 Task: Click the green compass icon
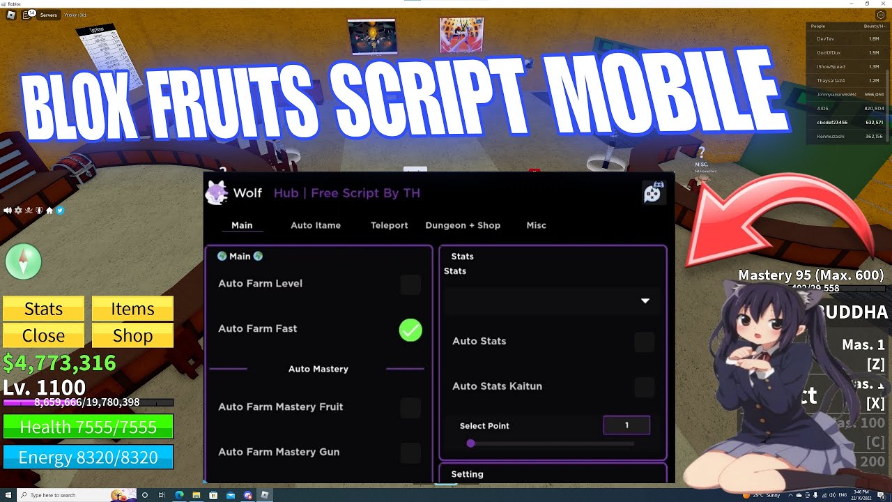pyautogui.click(x=23, y=263)
